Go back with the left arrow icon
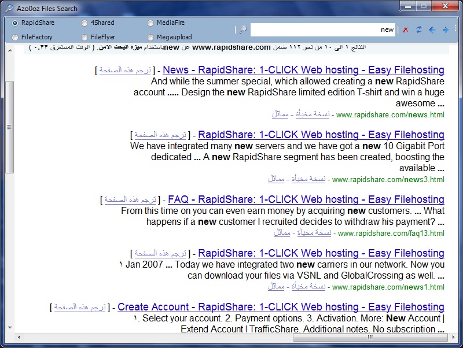This screenshot has width=463, height=348. pos(432,30)
